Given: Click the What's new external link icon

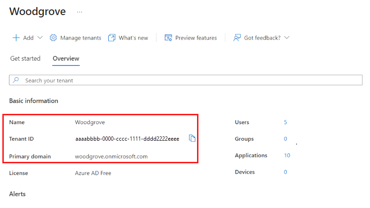Looking at the screenshot, I should coord(112,38).
